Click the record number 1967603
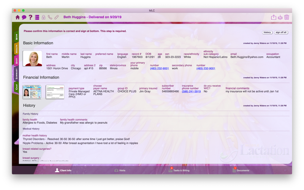This screenshot has height=190, width=304. click(x=137, y=57)
